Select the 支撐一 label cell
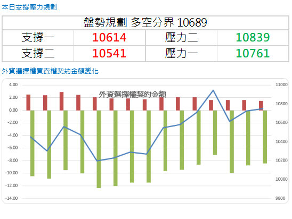This screenshot has height=219, width=292. (x=38, y=38)
